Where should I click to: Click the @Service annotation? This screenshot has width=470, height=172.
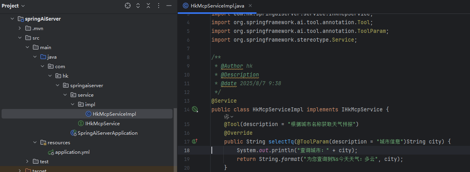pos(224,101)
